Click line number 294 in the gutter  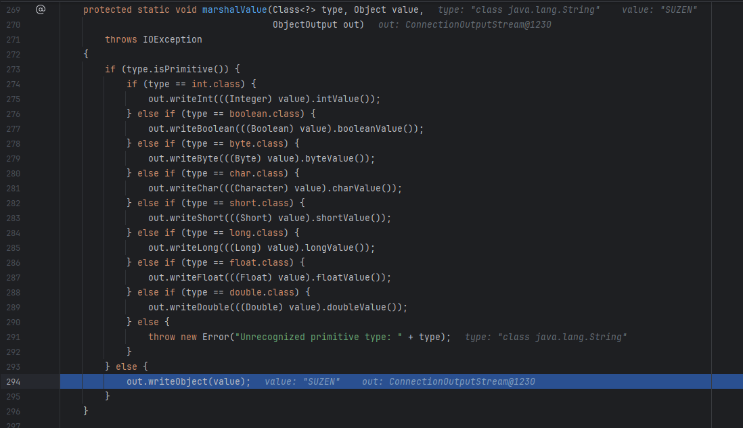tap(14, 381)
